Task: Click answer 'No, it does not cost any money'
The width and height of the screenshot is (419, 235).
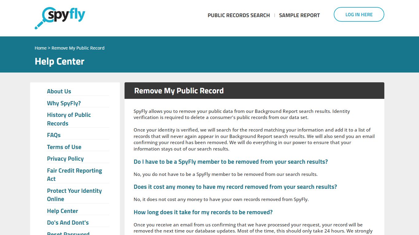Action: pos(221,200)
